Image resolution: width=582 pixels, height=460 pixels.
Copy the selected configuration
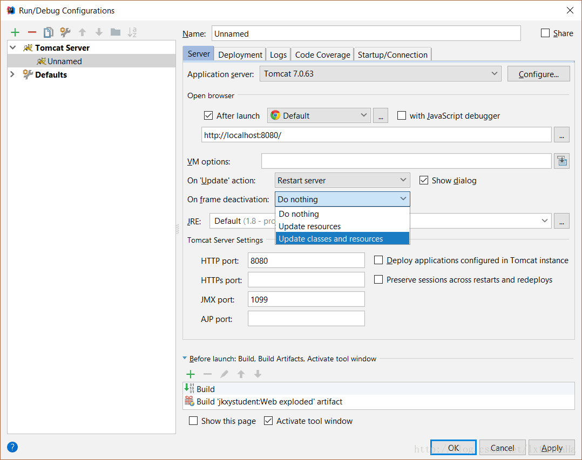(x=48, y=32)
